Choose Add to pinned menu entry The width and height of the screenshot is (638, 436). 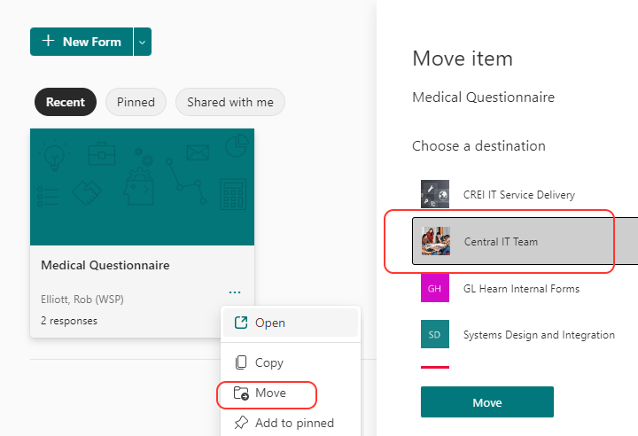294,424
